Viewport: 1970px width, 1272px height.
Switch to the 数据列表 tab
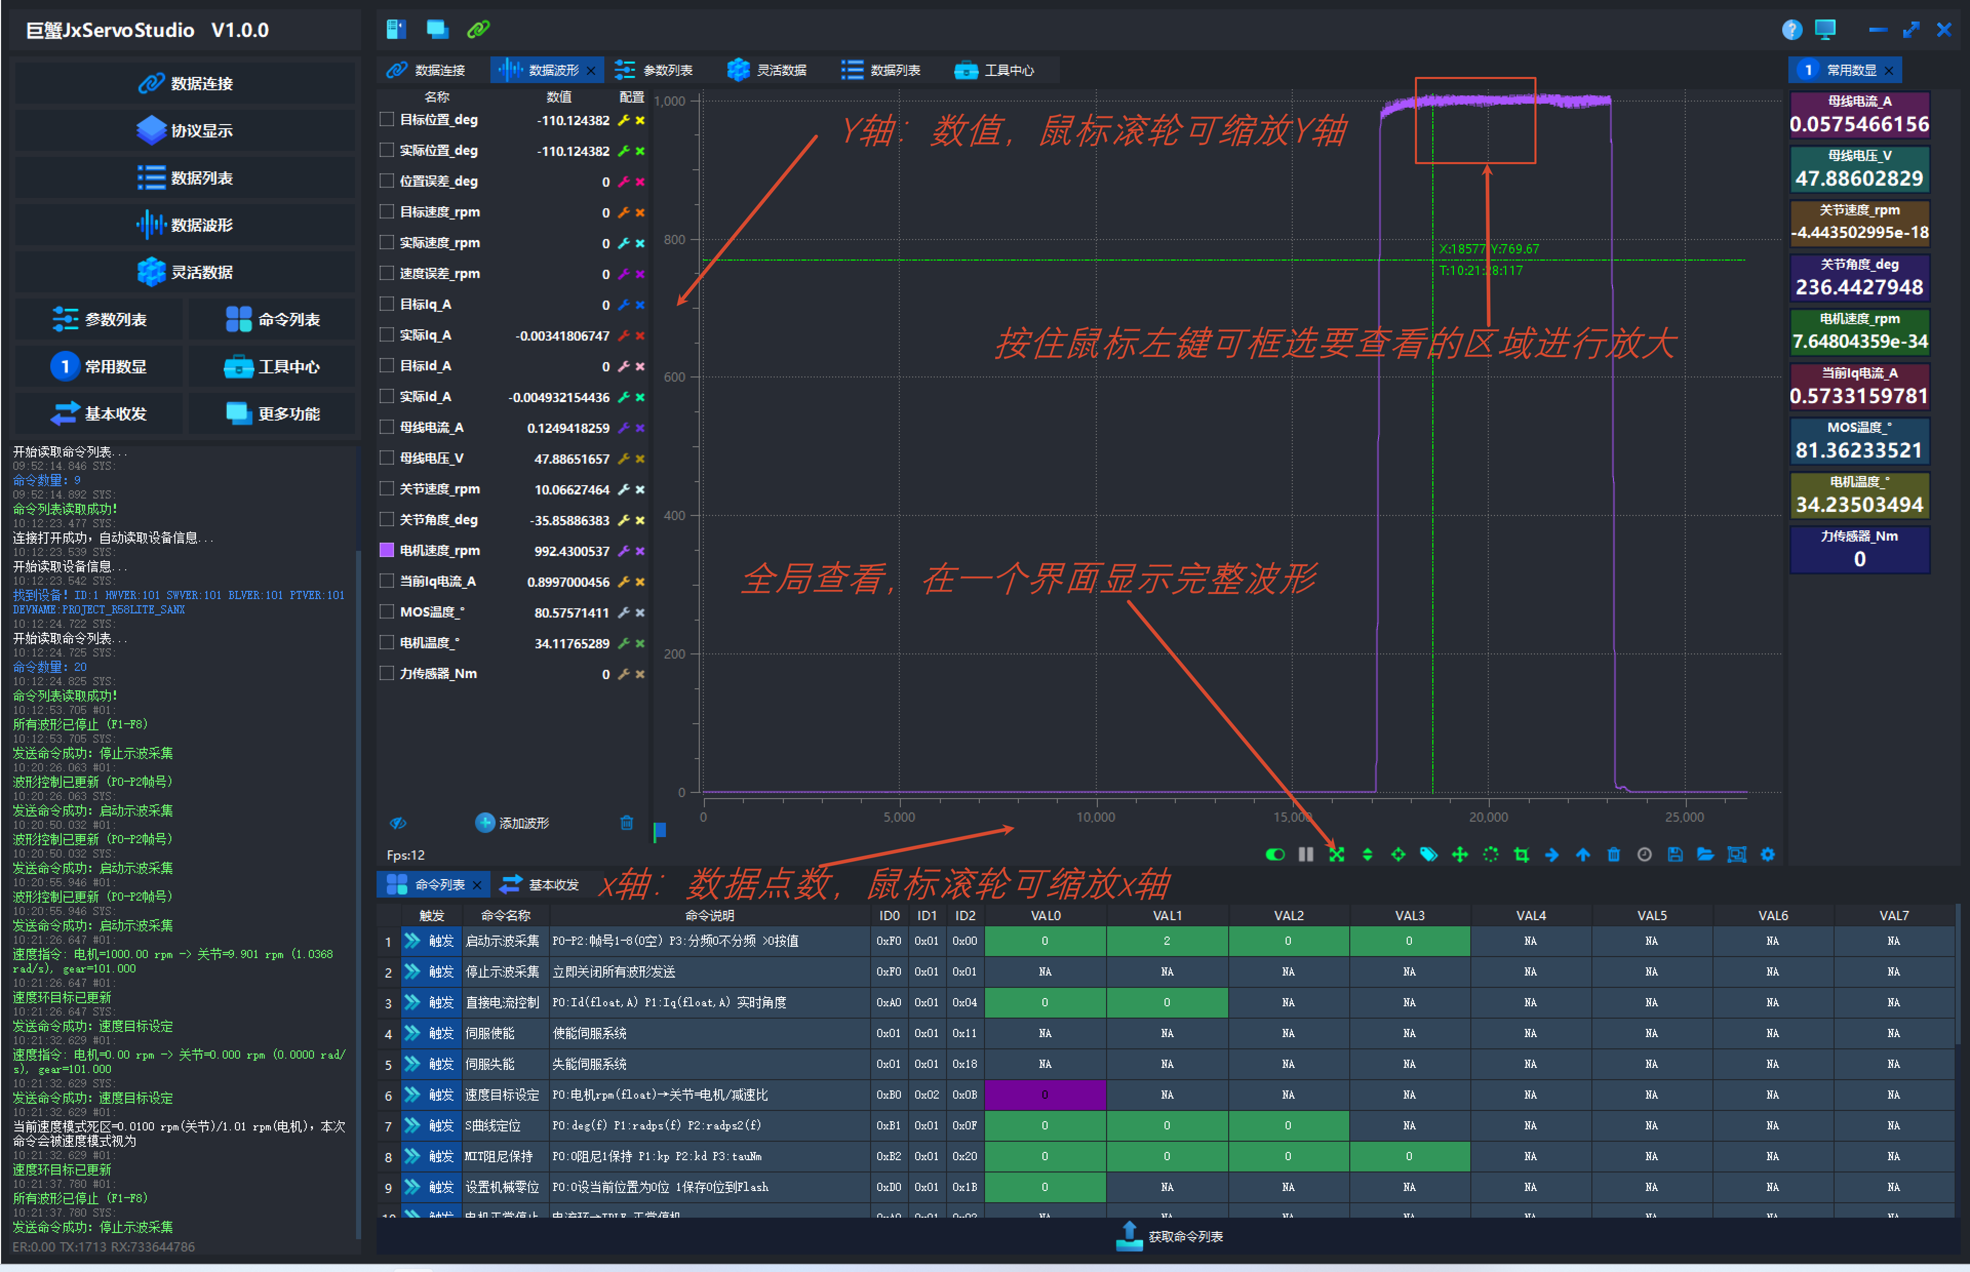(882, 70)
